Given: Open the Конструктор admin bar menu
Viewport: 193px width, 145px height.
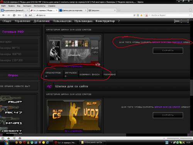Looking at the screenshot, I should (105, 21).
